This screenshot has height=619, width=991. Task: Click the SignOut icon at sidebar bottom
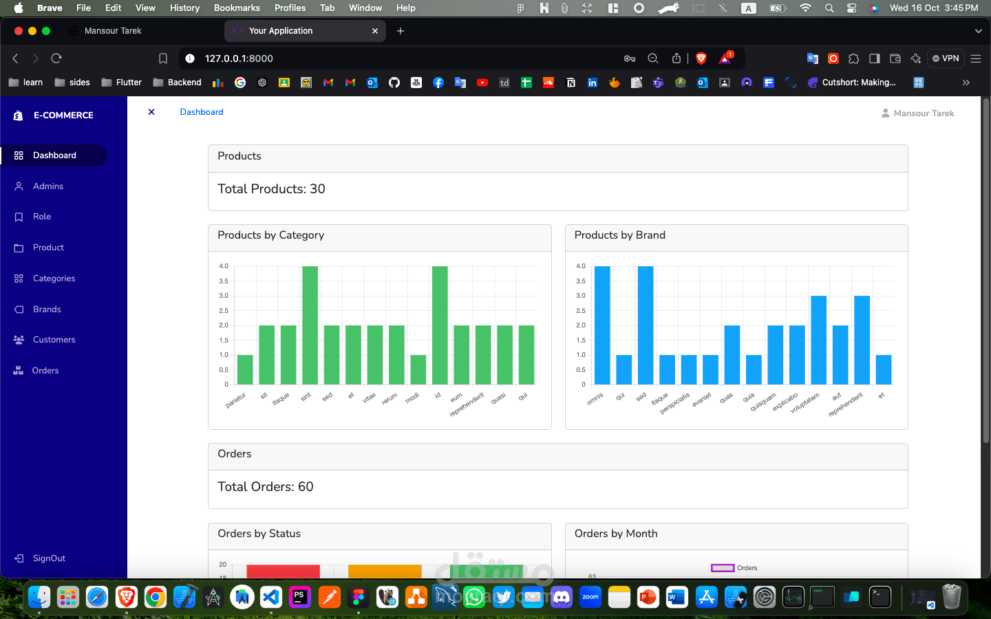19,558
